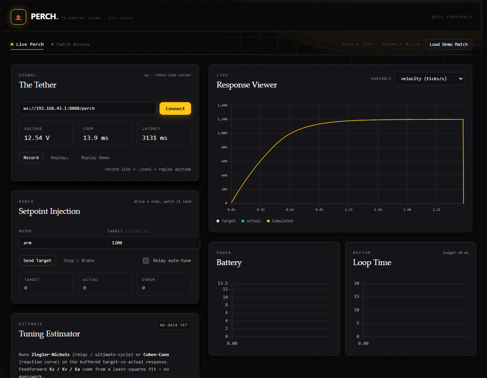Viewport: 487px width, 378px height.
Task: Open the variable dropdown showing velocity (ticks/s)
Action: [x=429, y=79]
